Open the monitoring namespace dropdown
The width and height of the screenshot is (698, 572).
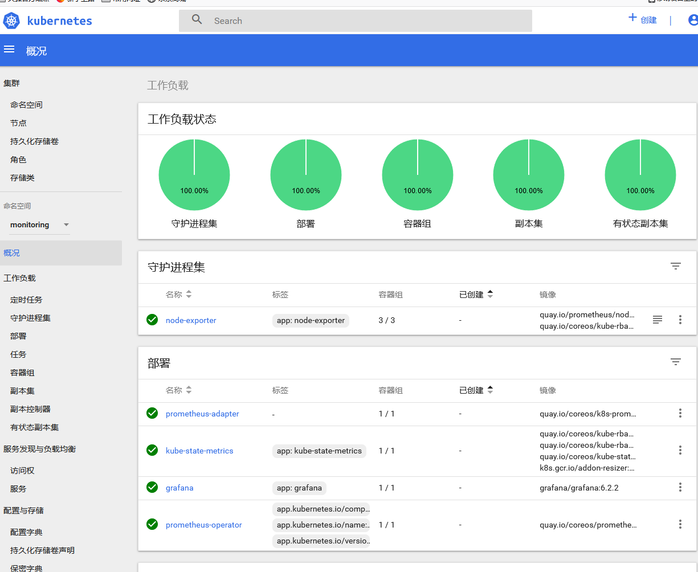coord(40,224)
